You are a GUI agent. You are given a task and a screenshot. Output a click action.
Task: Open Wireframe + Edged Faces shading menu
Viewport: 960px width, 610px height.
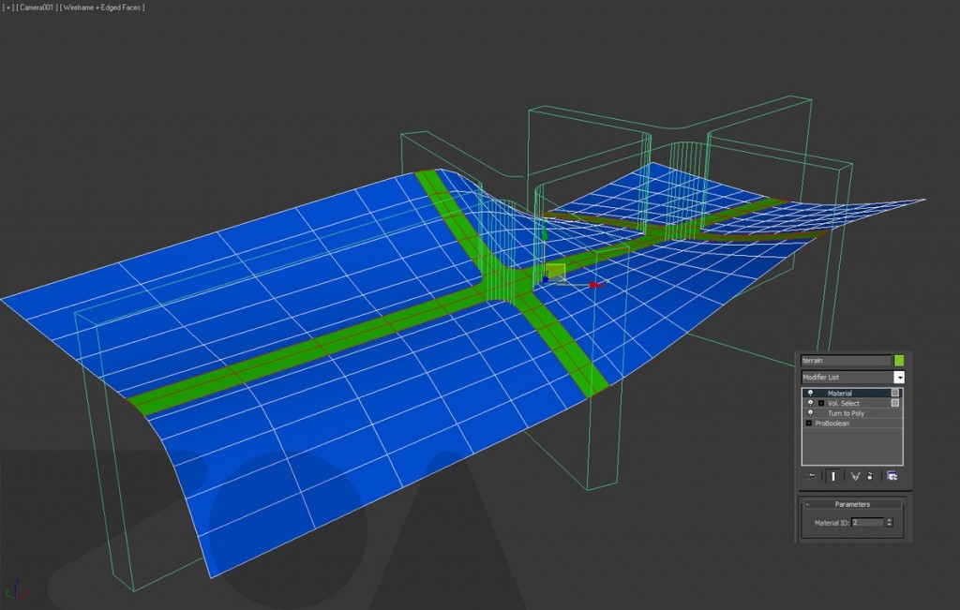click(101, 7)
